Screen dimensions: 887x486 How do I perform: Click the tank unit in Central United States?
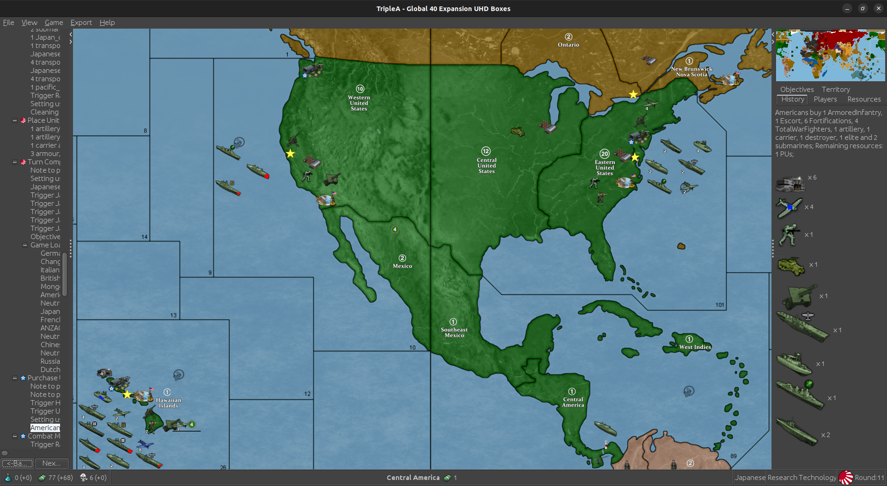[x=518, y=132]
